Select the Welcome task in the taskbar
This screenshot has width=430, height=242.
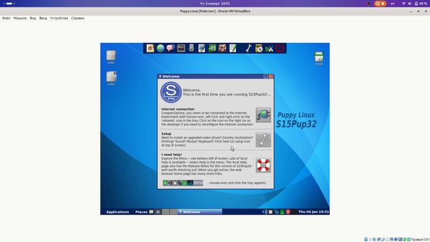pyautogui.click(x=200, y=212)
